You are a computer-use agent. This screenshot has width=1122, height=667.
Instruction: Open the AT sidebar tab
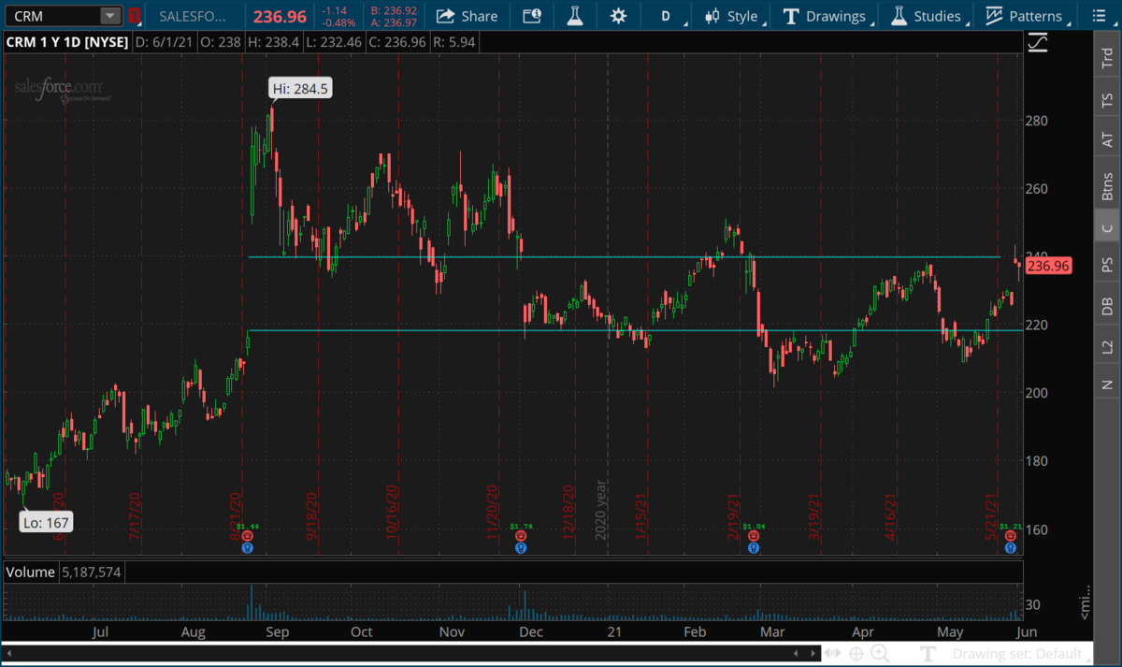coord(1107,139)
